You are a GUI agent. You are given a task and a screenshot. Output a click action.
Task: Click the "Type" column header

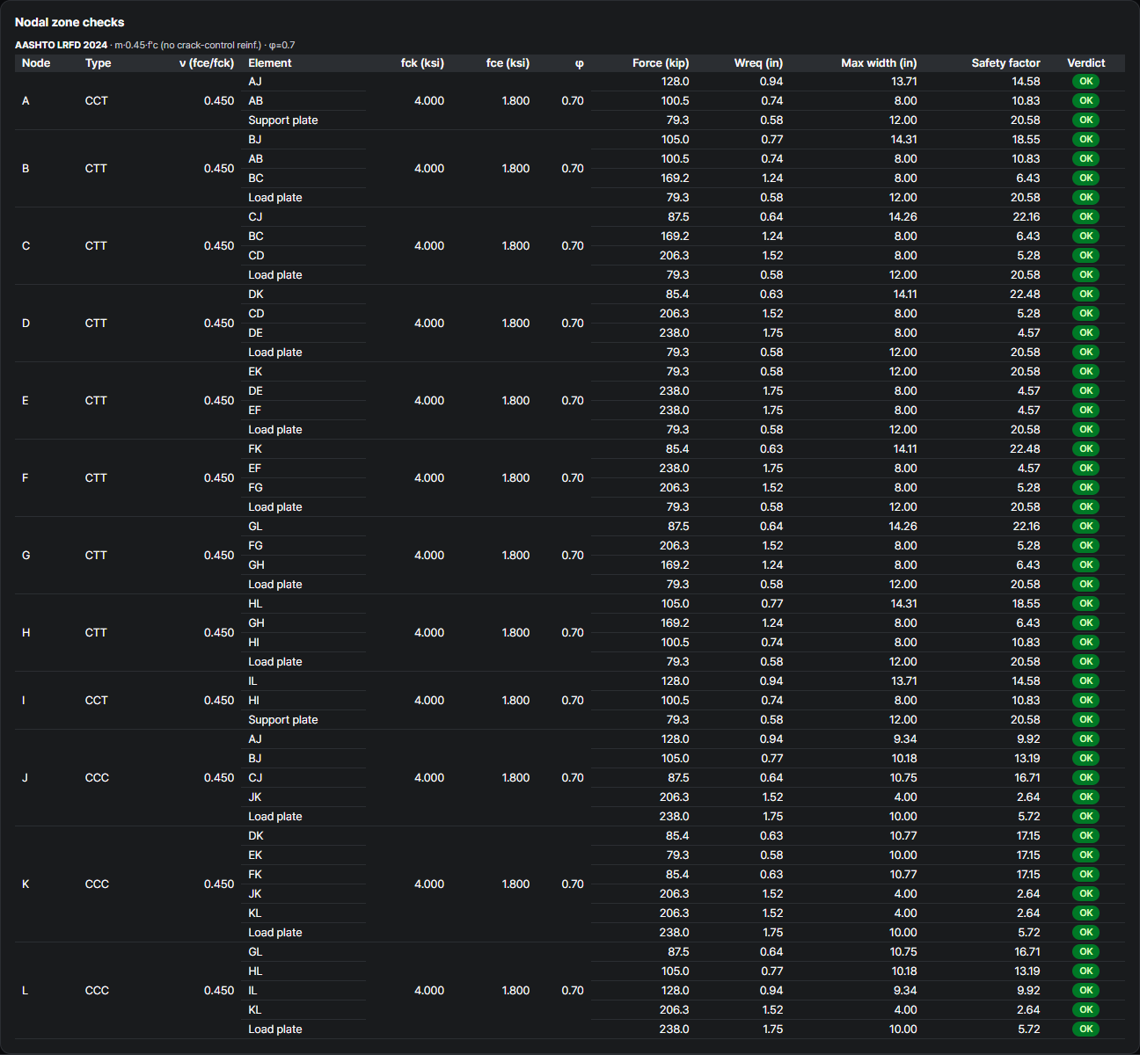[x=99, y=63]
